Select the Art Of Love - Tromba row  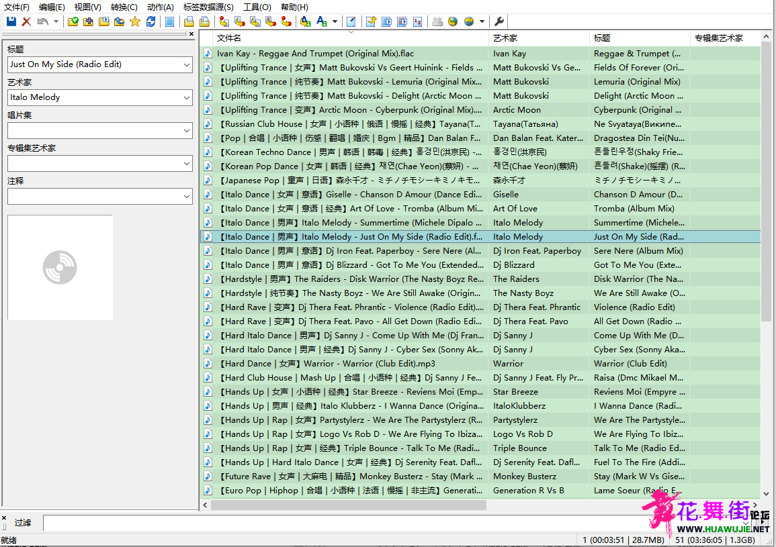click(481, 209)
